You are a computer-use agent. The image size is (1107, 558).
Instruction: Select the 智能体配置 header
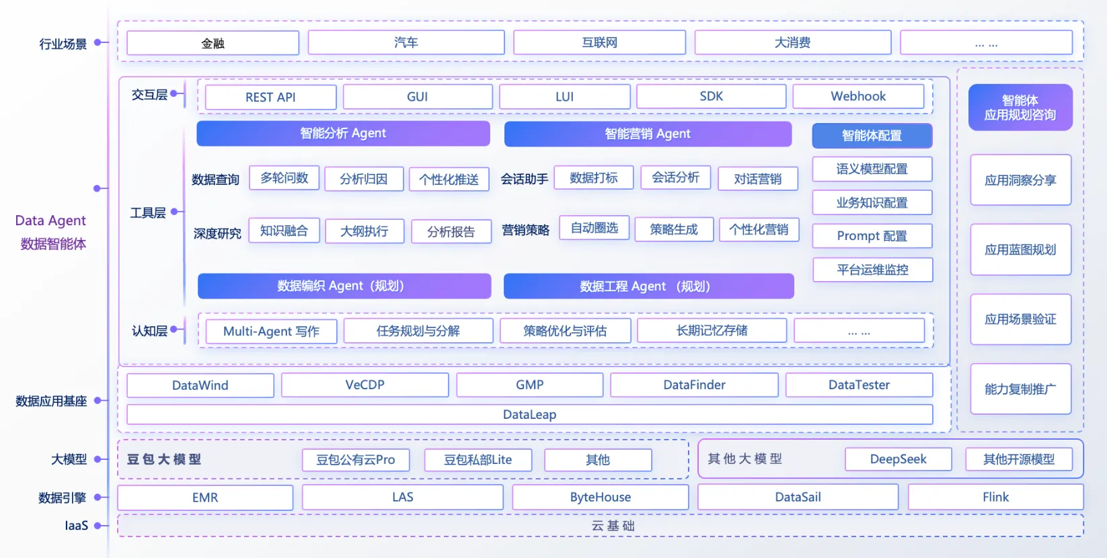(872, 136)
